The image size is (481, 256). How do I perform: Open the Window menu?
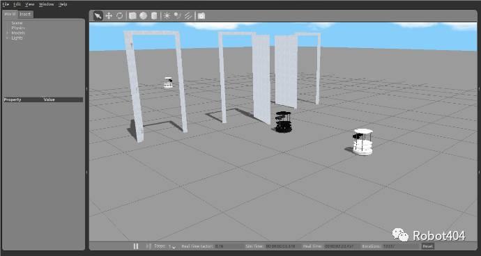pyautogui.click(x=46, y=4)
